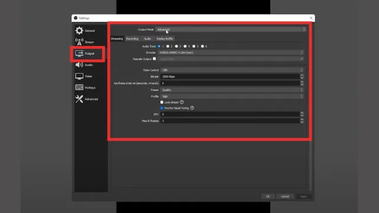The width and height of the screenshot is (379, 213).
Task: Click the Keyframe Interval input field
Action: (230, 83)
